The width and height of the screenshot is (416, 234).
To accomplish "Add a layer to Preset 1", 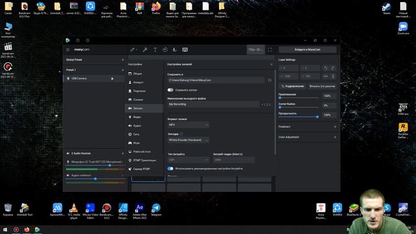I will point(123,70).
